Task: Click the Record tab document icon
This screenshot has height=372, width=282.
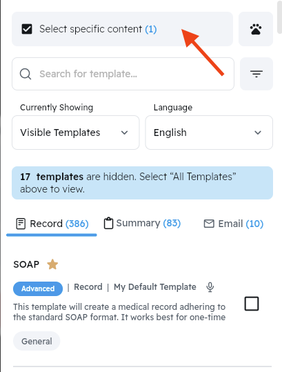Action: point(21,224)
